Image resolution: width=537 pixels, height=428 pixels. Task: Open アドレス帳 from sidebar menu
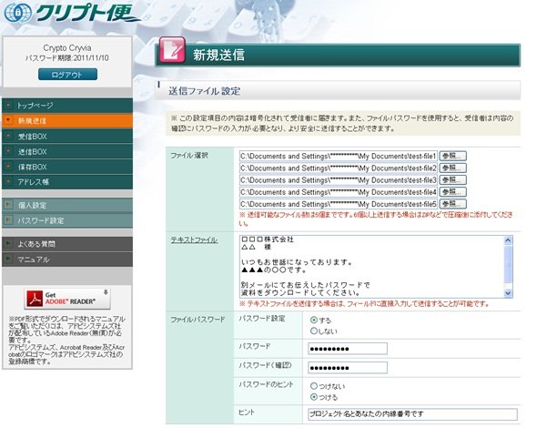tap(67, 182)
